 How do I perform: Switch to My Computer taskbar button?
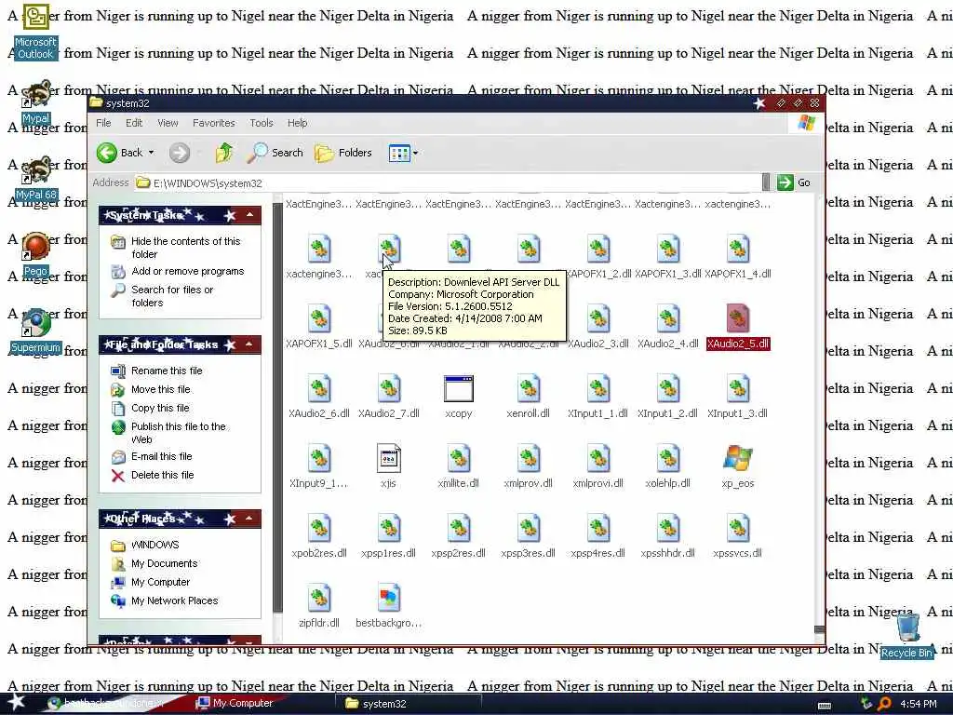tap(235, 704)
